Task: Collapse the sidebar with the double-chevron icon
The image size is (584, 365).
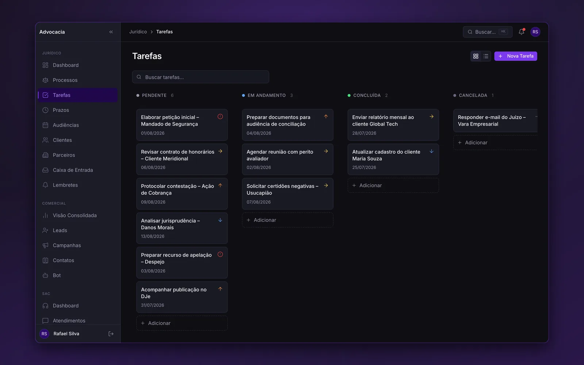Action: coord(111,32)
